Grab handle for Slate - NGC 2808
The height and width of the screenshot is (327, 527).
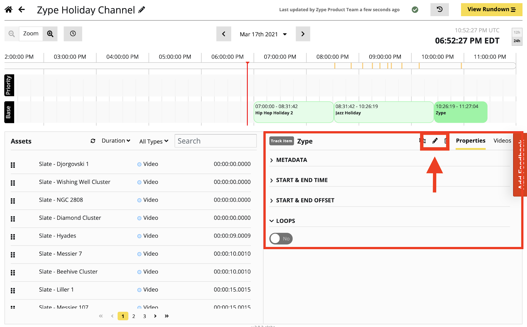pos(13,201)
